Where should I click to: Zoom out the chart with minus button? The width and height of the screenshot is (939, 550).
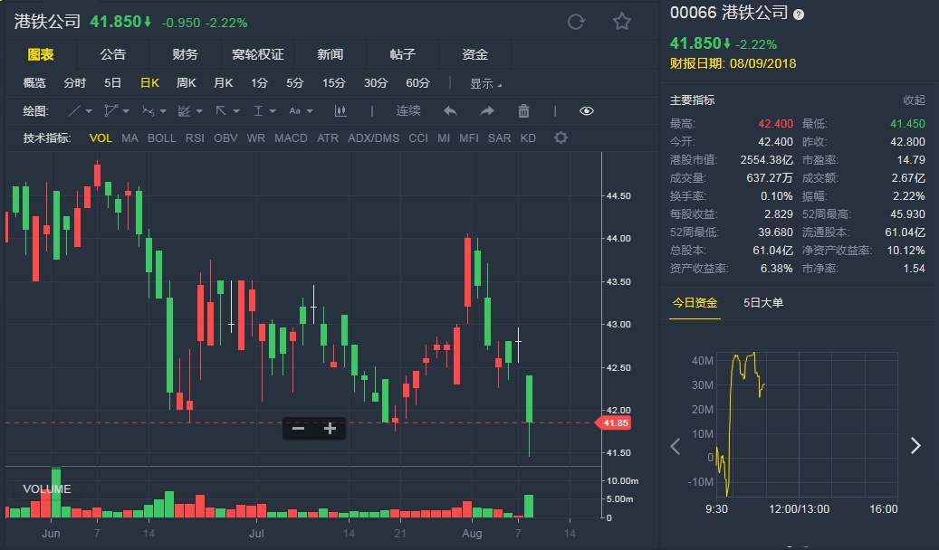pos(298,429)
